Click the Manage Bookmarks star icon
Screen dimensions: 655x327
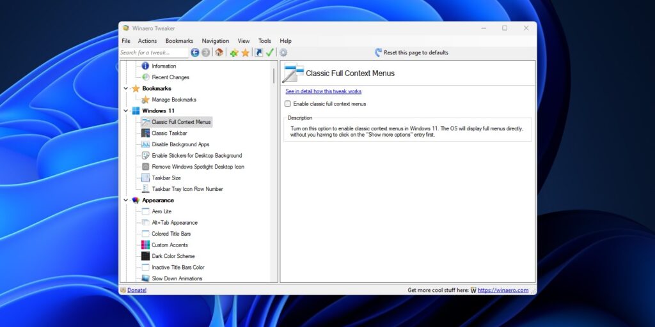(x=145, y=100)
